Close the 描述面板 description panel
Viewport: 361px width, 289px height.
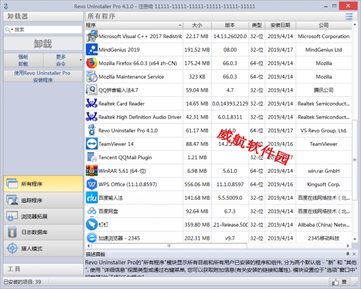(354, 254)
